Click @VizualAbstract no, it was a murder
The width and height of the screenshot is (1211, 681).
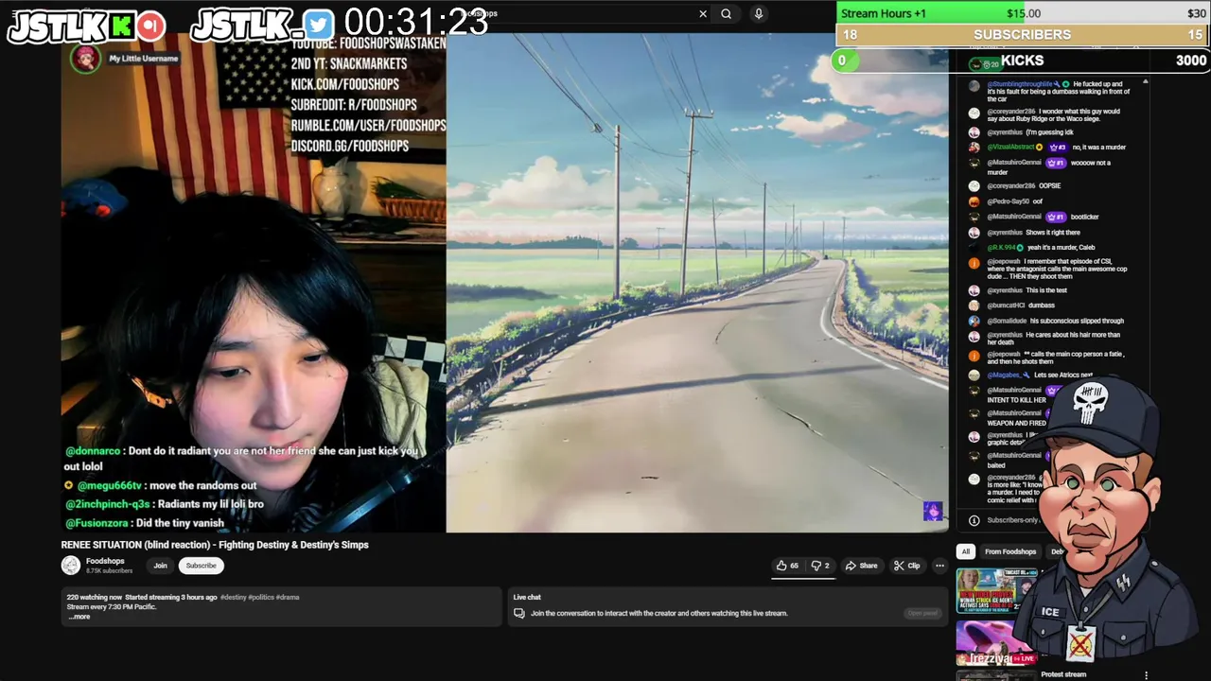coord(1056,148)
